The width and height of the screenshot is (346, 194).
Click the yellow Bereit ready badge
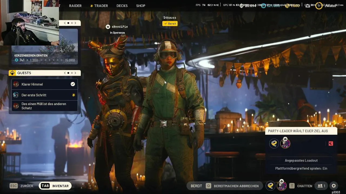(170, 24)
